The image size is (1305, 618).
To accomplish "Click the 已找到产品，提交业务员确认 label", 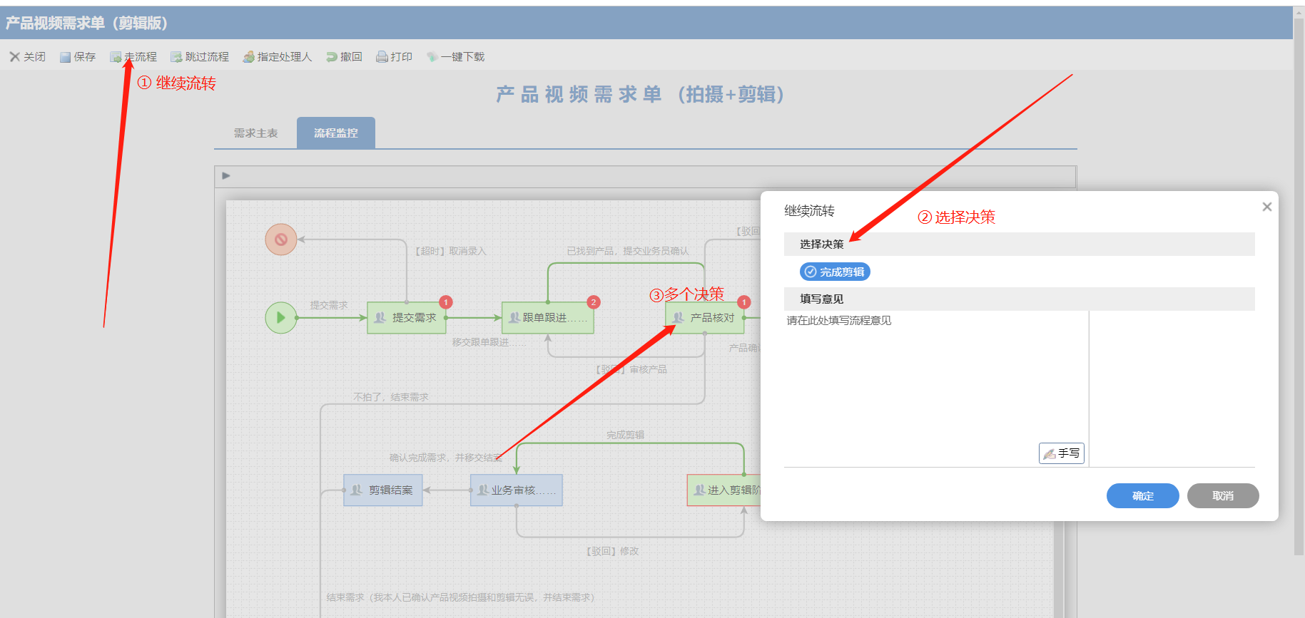I will point(628,251).
